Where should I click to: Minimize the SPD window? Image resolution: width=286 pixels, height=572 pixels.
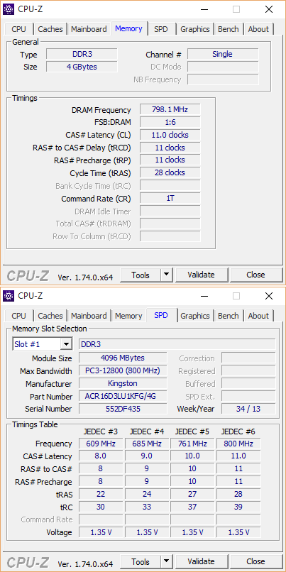[x=203, y=296]
